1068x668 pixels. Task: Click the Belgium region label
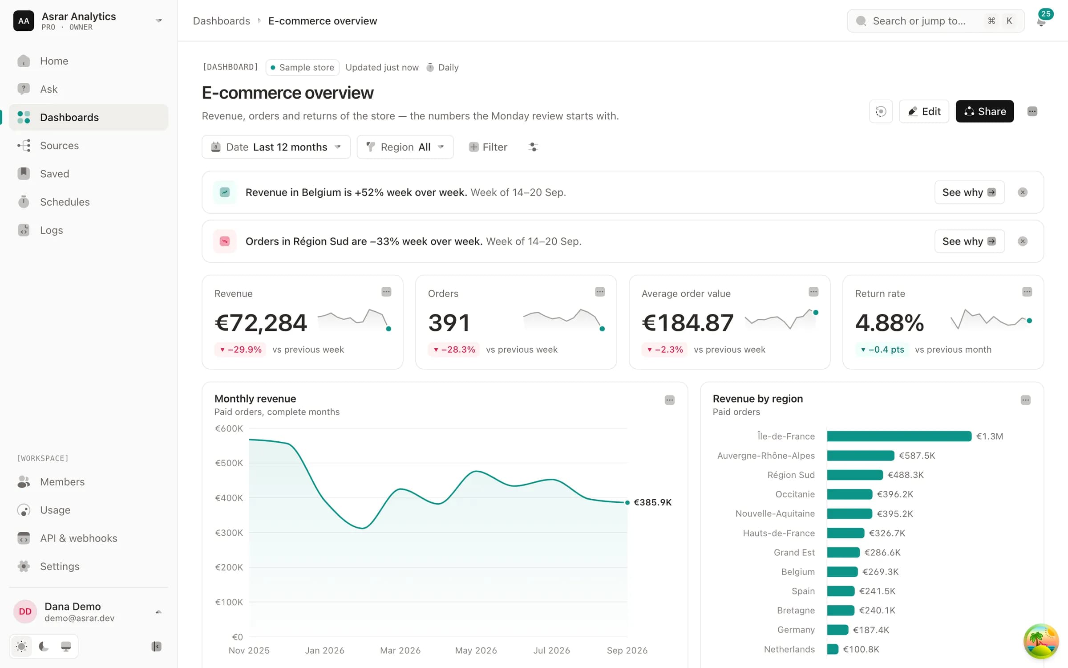pyautogui.click(x=798, y=572)
